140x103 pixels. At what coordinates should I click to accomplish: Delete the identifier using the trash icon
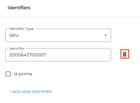coord(125,54)
